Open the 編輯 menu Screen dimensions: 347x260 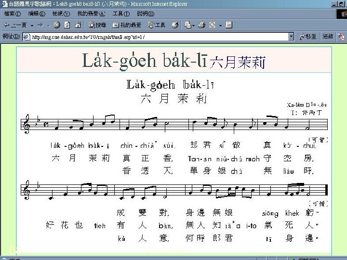pyautogui.click(x=37, y=13)
